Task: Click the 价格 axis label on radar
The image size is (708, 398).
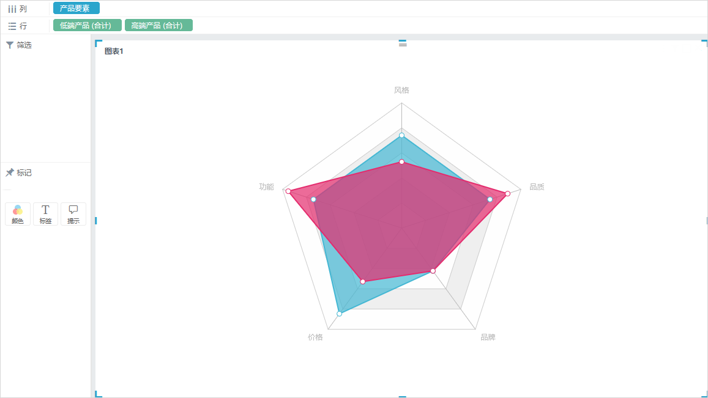Action: pos(315,337)
